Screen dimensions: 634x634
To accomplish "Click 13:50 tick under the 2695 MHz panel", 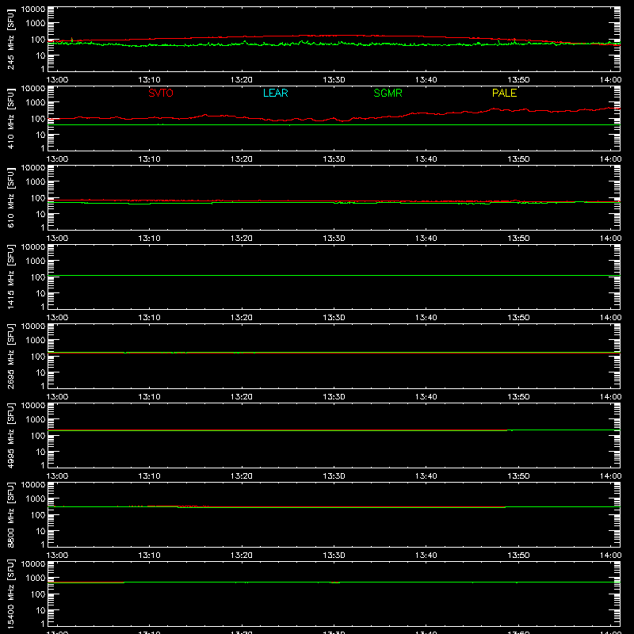I will [518, 397].
